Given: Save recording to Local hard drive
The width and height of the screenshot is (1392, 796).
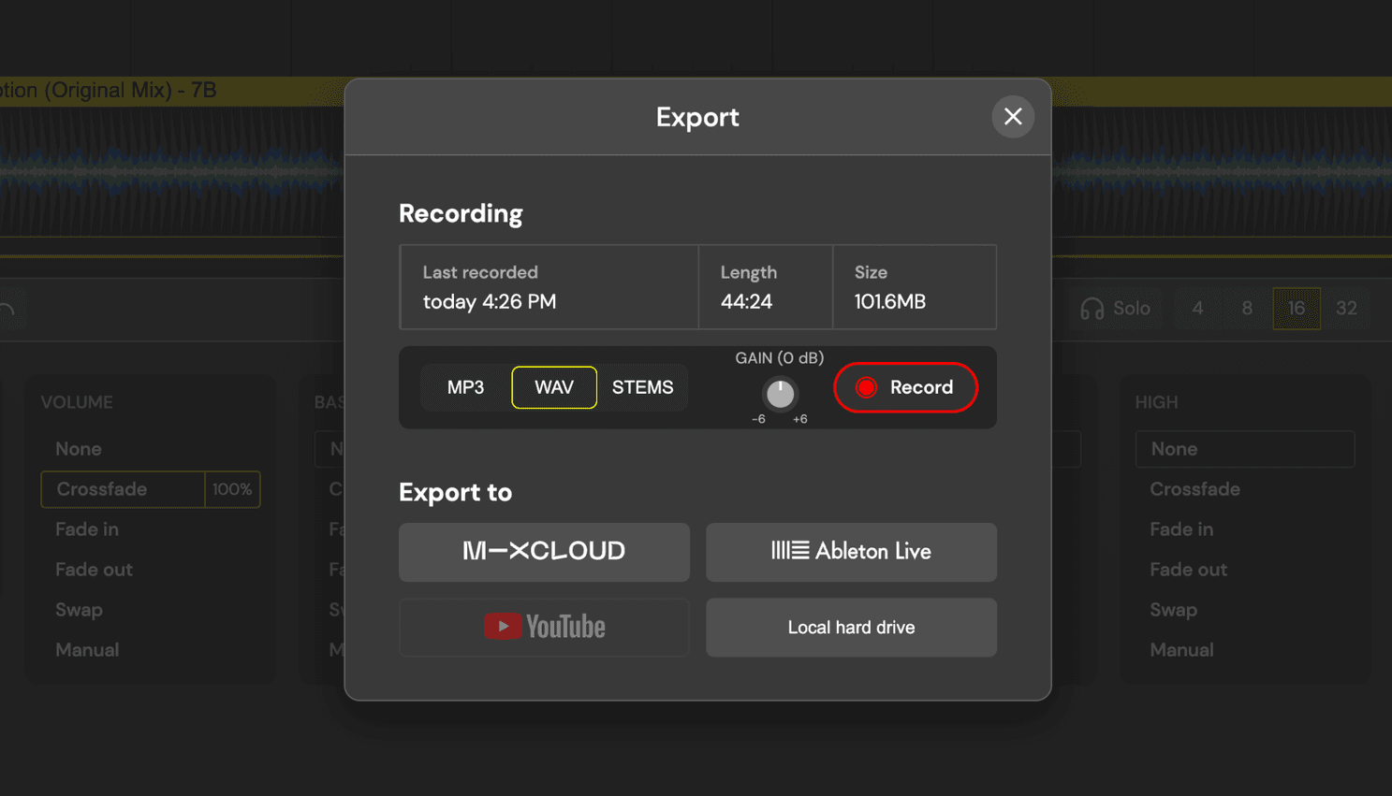Looking at the screenshot, I should [x=850, y=627].
